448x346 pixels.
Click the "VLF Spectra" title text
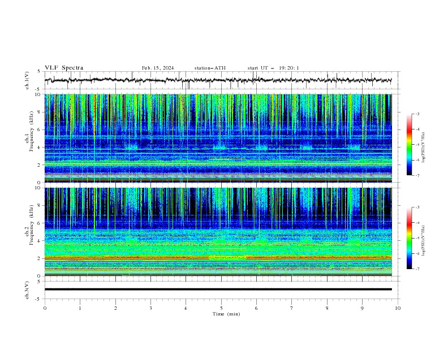(x=64, y=68)
